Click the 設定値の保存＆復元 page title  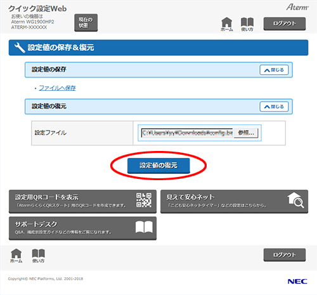pos(61,48)
